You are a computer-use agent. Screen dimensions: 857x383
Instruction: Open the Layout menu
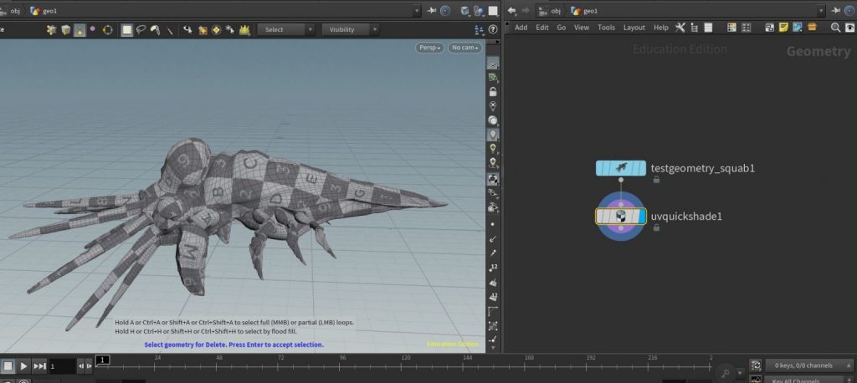tap(634, 28)
